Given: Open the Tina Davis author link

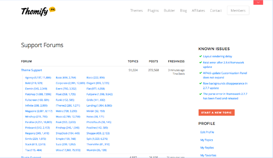Looking at the screenshot, I should pyautogui.click(x=178, y=74).
